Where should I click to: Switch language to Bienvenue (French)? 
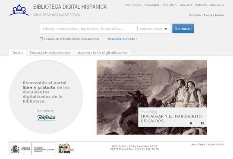pos(217,5)
